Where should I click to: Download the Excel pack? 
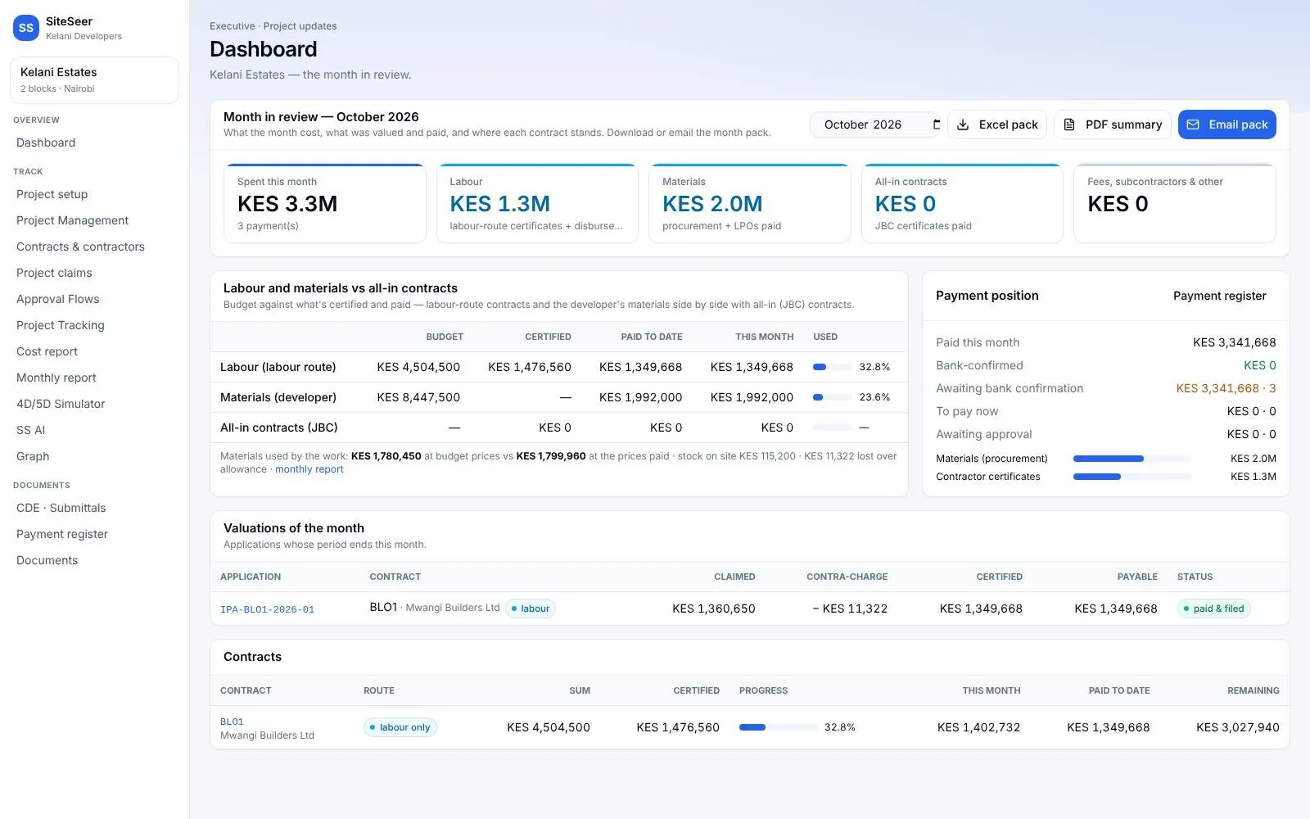[997, 124]
